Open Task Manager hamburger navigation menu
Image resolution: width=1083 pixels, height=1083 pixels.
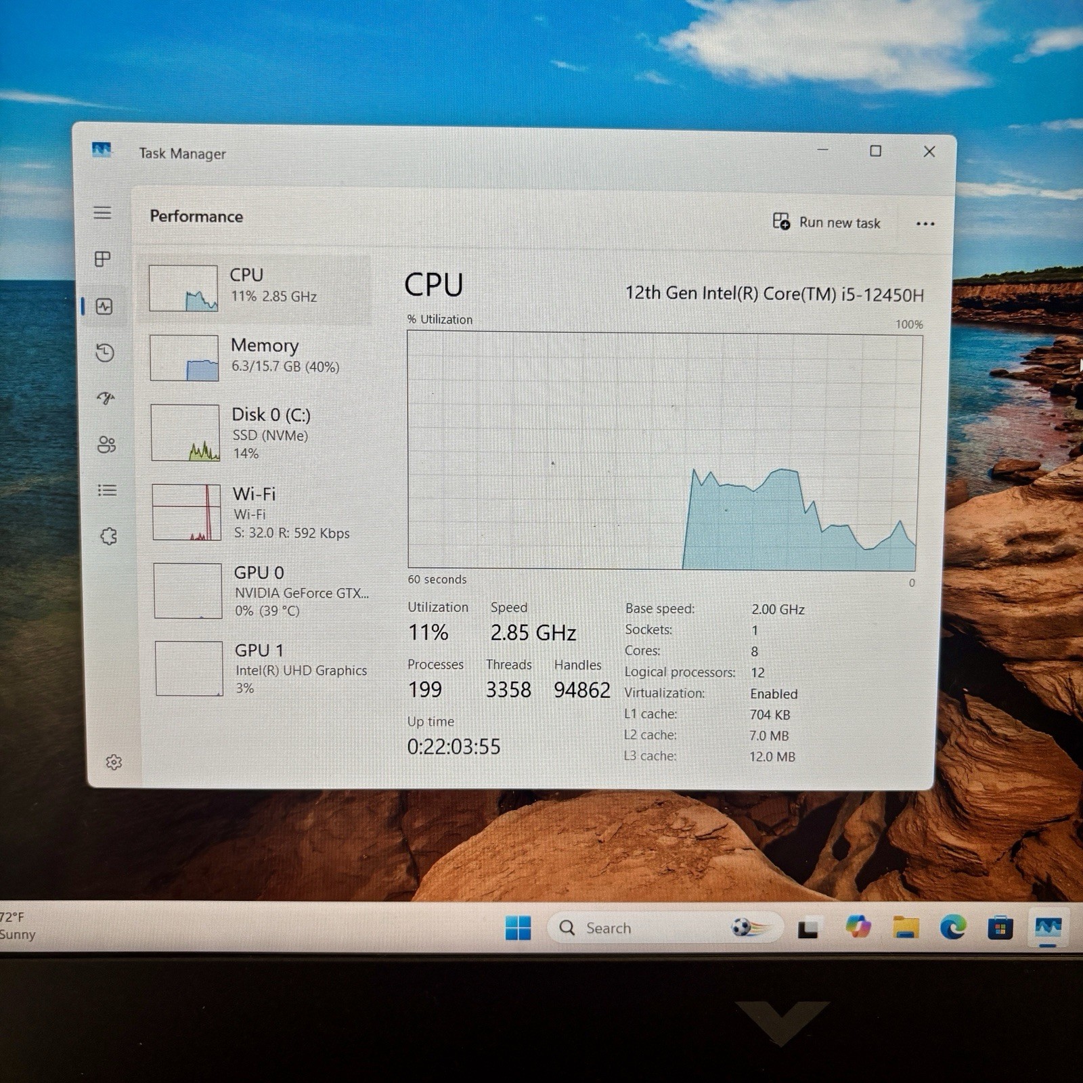tap(102, 213)
